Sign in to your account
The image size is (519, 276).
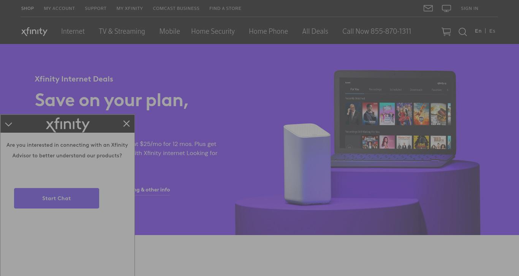469,8
